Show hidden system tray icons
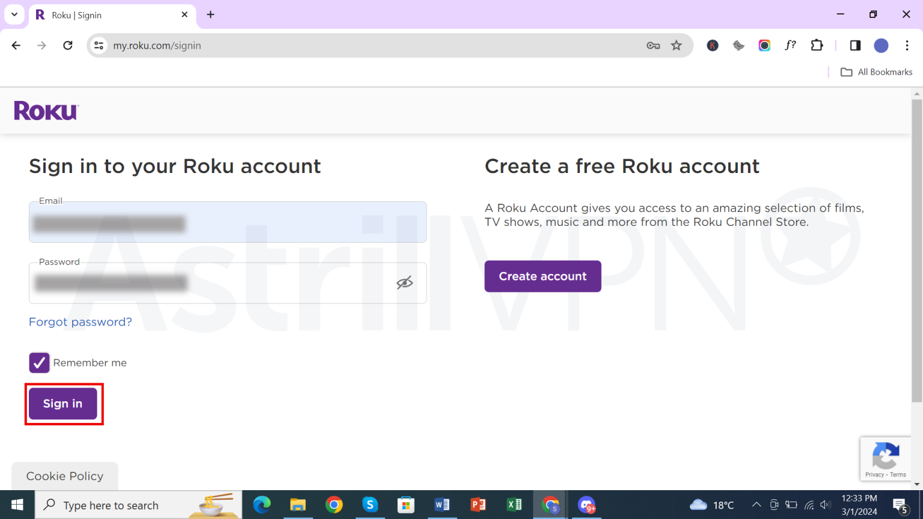Image resolution: width=923 pixels, height=519 pixels. click(x=757, y=505)
